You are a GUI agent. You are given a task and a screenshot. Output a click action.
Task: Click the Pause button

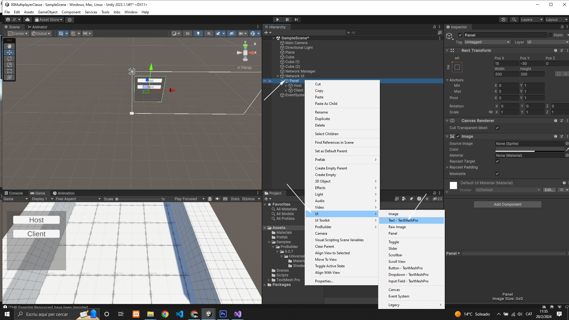pos(287,20)
